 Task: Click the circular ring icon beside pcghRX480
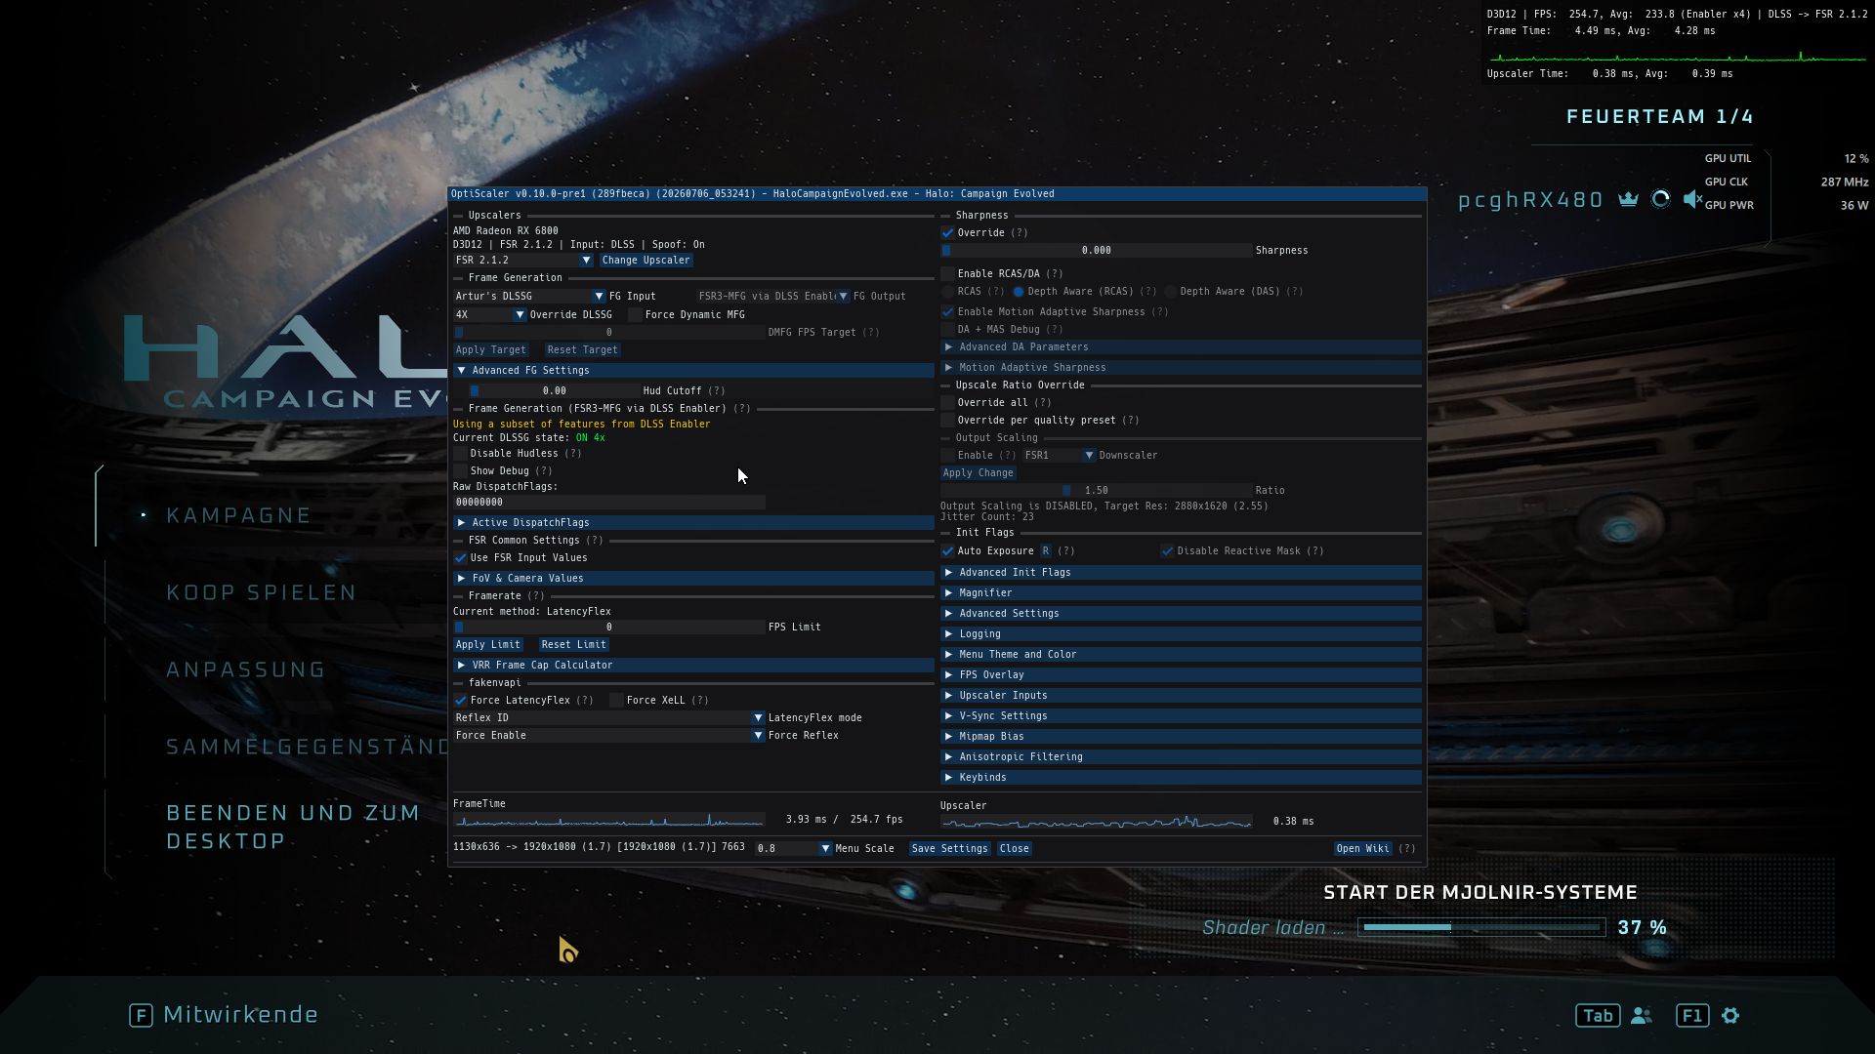tap(1660, 199)
